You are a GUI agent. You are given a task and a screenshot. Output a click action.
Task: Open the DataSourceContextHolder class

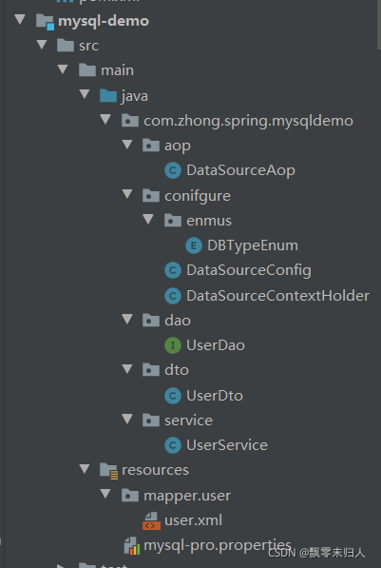pyautogui.click(x=277, y=296)
